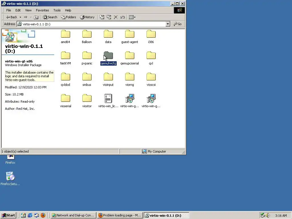Open the Edit menu

click(18, 10)
